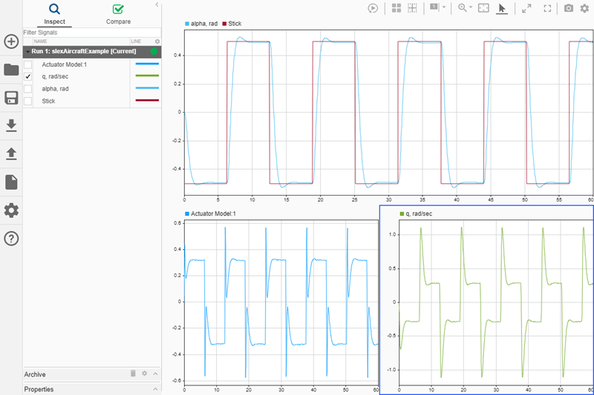
Task: Collapse the Run 1 slexAircraftExample tree
Action: pyautogui.click(x=27, y=52)
